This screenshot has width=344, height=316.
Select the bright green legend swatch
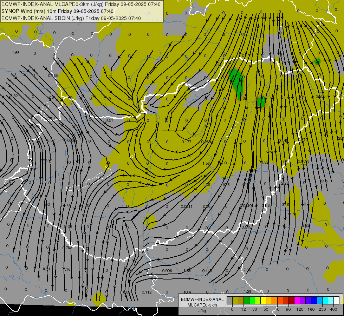pyautogui.click(x=252, y=300)
